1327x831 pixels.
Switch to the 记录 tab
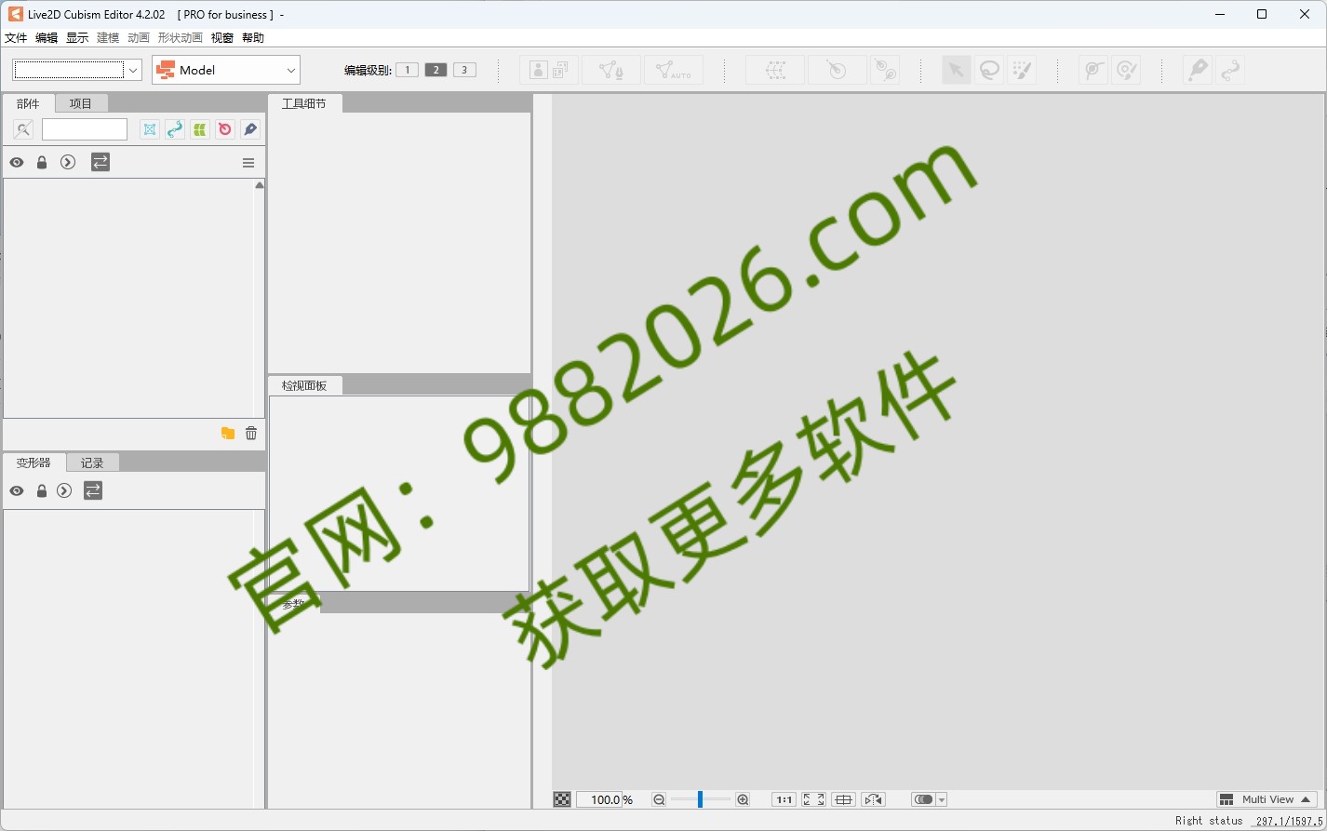click(92, 462)
